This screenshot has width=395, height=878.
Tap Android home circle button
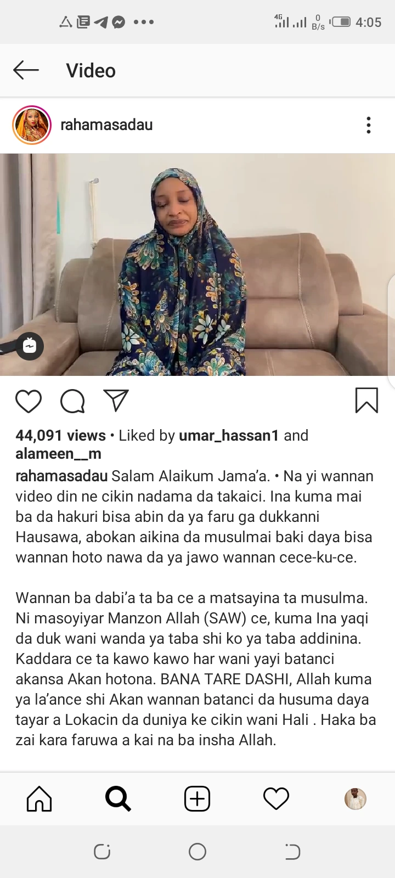[x=198, y=852]
